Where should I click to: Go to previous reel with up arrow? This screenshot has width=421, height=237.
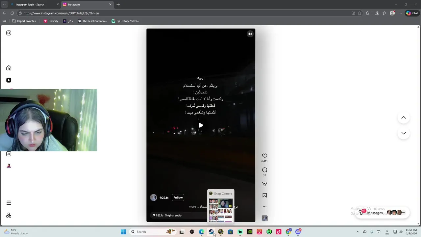click(404, 118)
